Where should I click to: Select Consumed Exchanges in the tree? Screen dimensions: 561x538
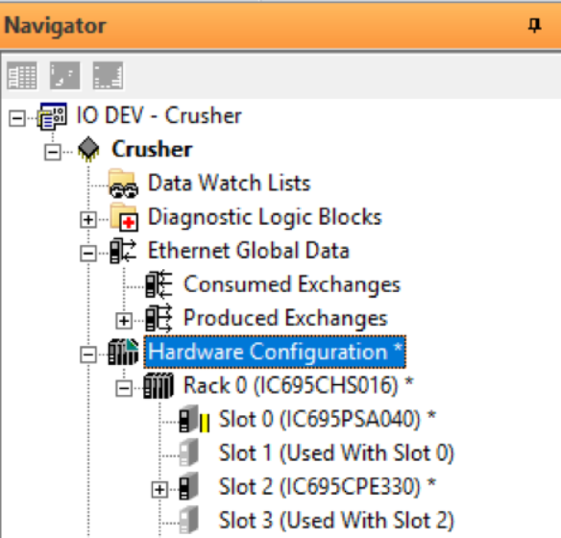point(292,284)
